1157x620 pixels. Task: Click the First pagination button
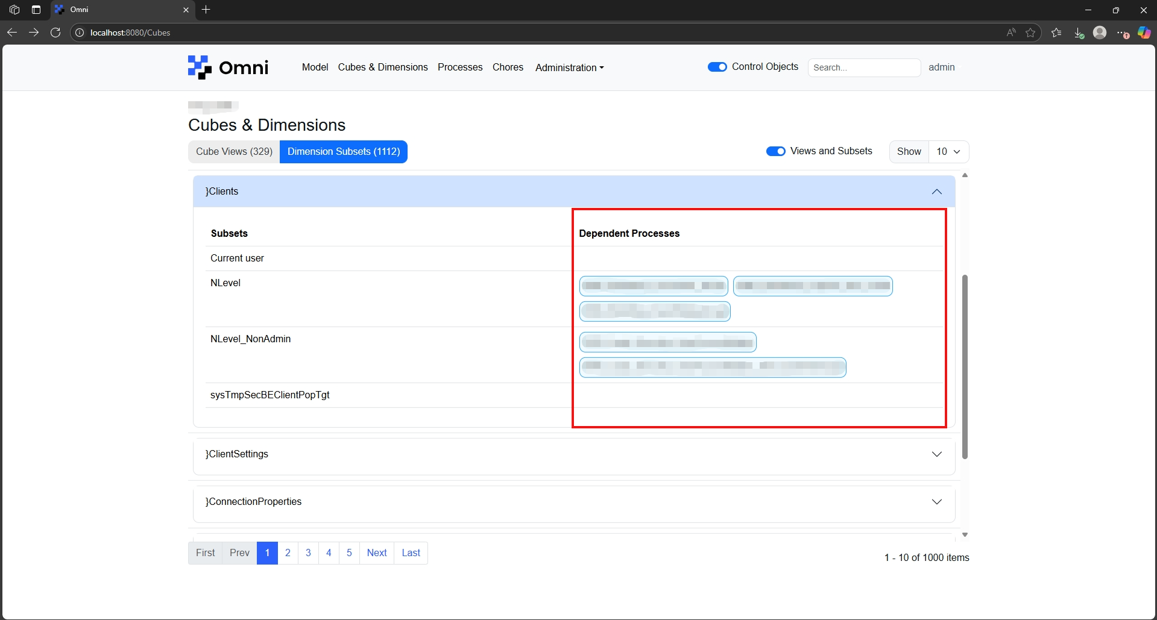[x=205, y=553]
